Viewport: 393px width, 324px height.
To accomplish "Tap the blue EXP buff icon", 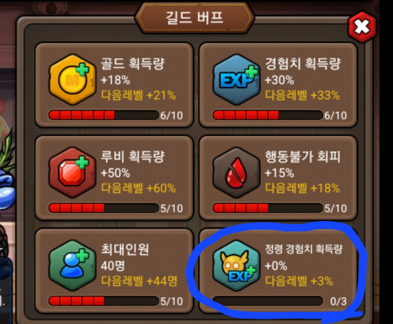I will click(x=237, y=79).
